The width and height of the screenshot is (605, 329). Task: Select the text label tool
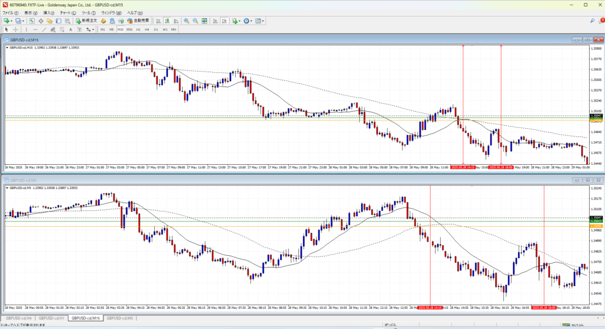tap(70, 29)
